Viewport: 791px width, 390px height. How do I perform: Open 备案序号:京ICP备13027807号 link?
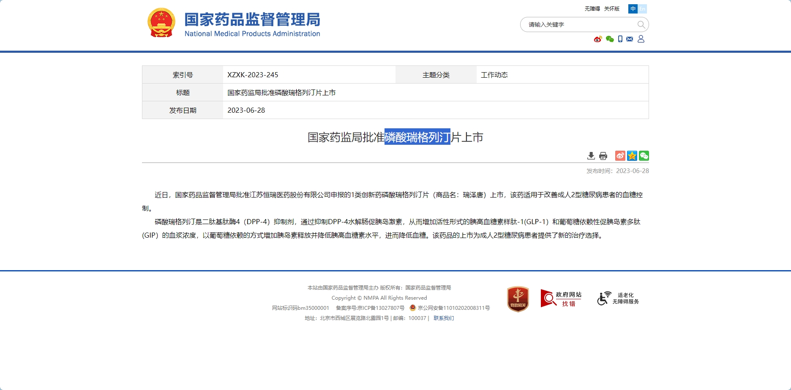pyautogui.click(x=370, y=308)
